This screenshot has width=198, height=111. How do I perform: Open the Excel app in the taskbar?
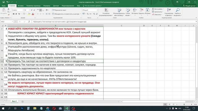pyautogui.click(x=67, y=108)
